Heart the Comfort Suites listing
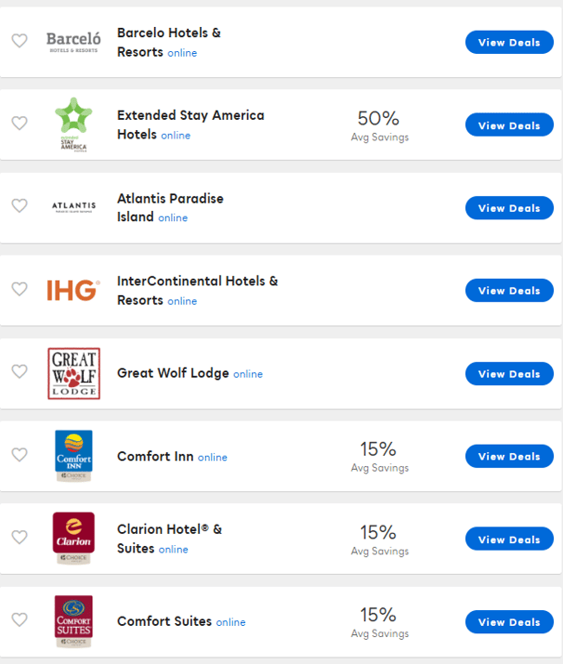 click(x=20, y=619)
